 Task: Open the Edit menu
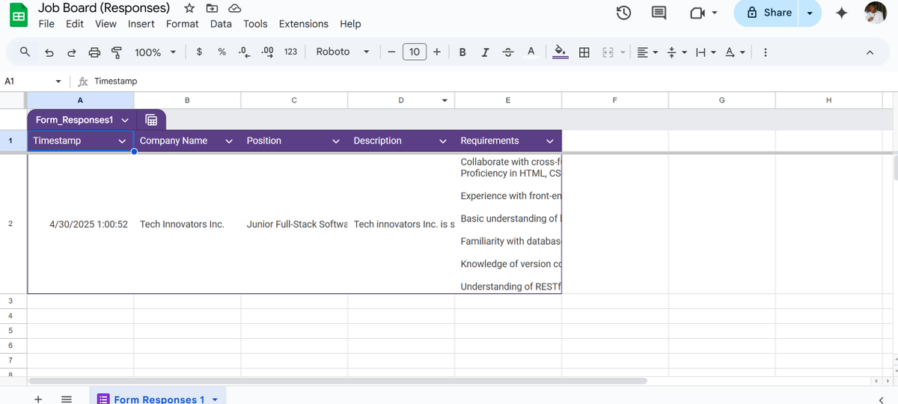tap(75, 24)
